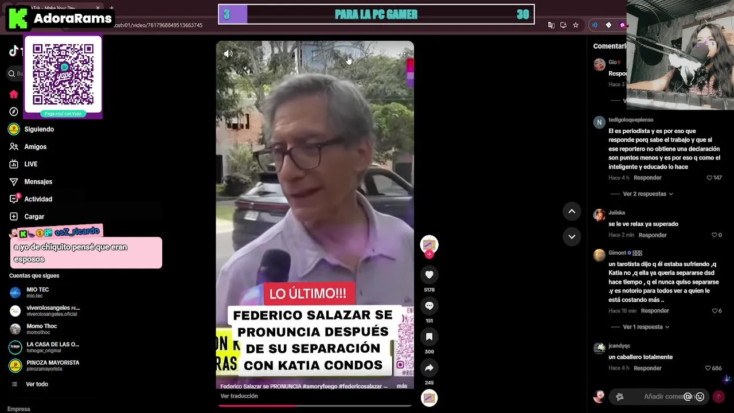Click the TikTok logo
734x413 pixels.
coord(15,51)
